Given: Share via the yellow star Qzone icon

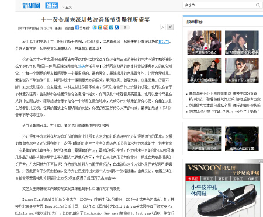Looking at the screenshot, I should [100, 27].
